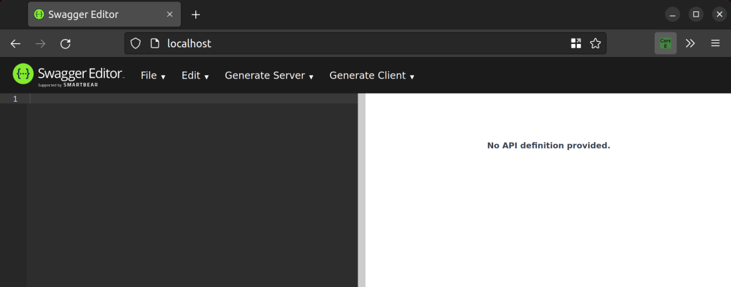Click the Swagger Editor logo
Screen dimensions: 731x287
coord(68,75)
